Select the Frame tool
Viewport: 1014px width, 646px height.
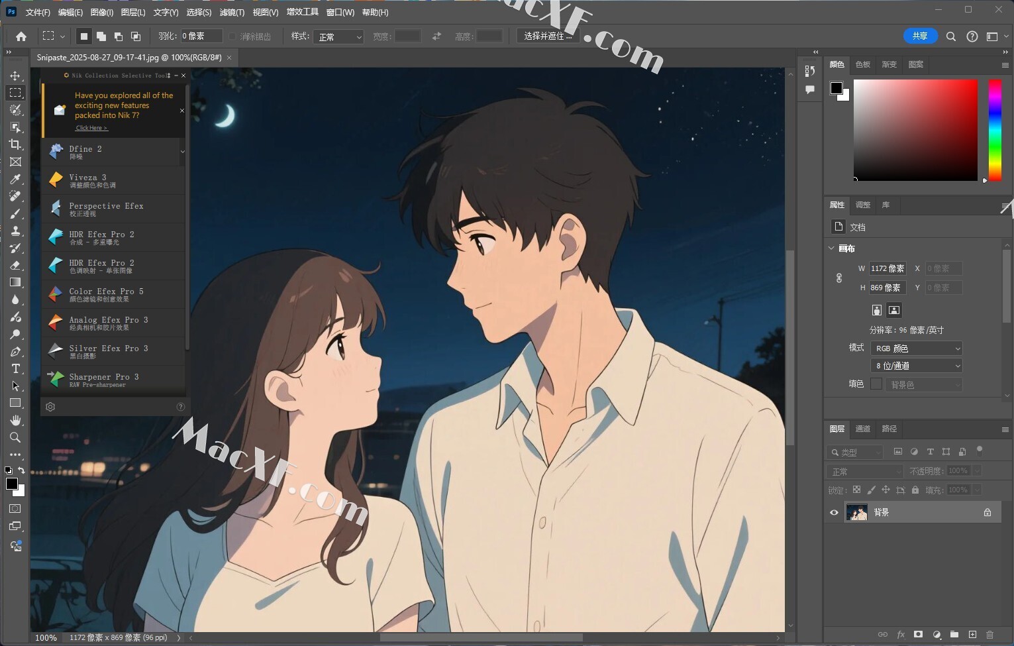pyautogui.click(x=15, y=162)
